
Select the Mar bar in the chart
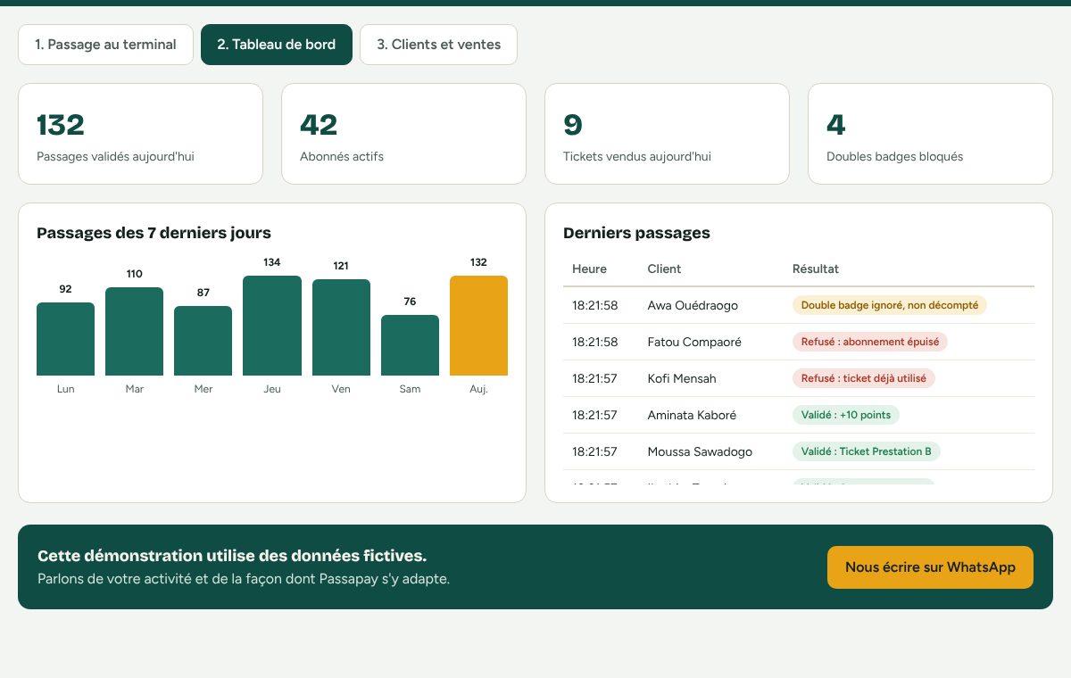click(134, 331)
